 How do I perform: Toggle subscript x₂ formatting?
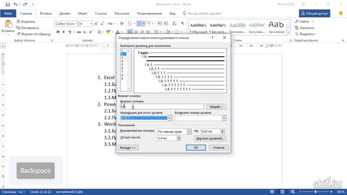85,32
